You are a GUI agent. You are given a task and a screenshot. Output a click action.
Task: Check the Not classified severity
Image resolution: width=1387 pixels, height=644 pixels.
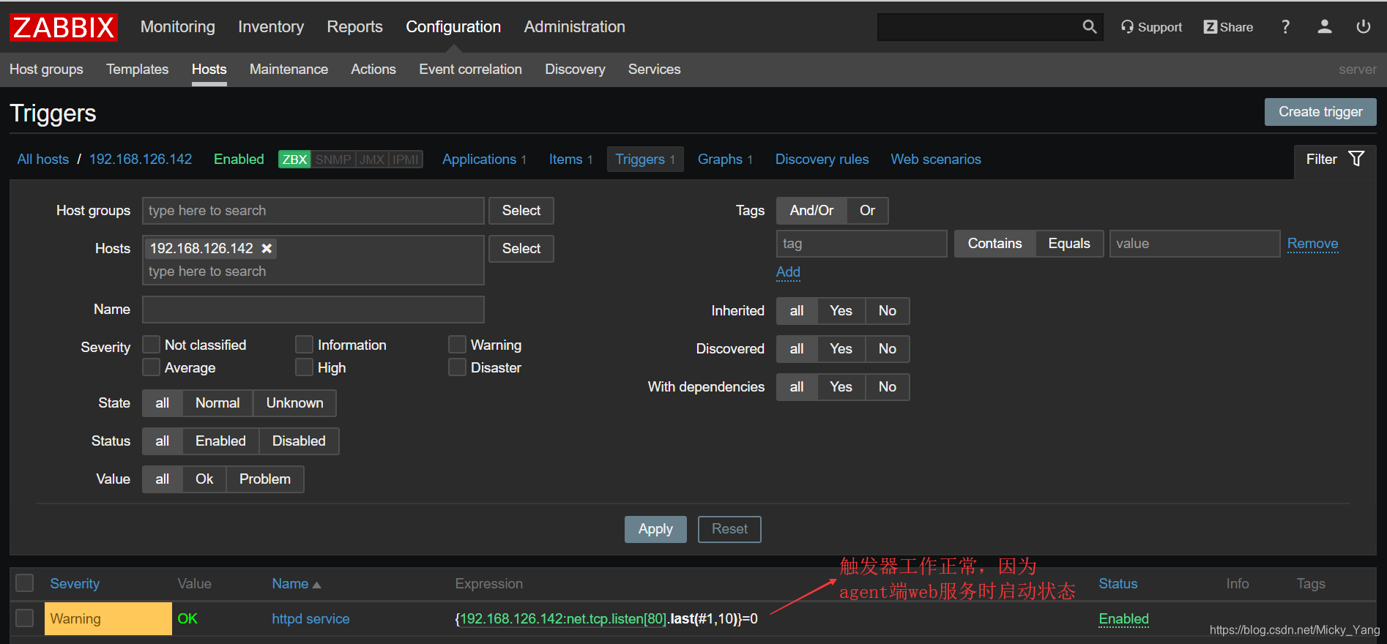[x=152, y=345]
